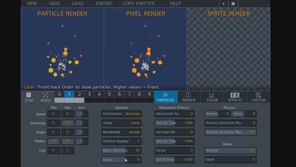The height and width of the screenshot is (167, 296).
Task: Select emitter slot 7
Action: pos(129,94)
